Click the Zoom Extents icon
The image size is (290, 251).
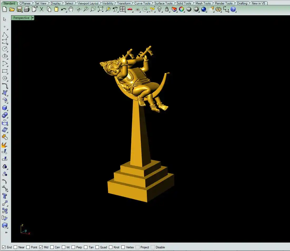(101, 9)
